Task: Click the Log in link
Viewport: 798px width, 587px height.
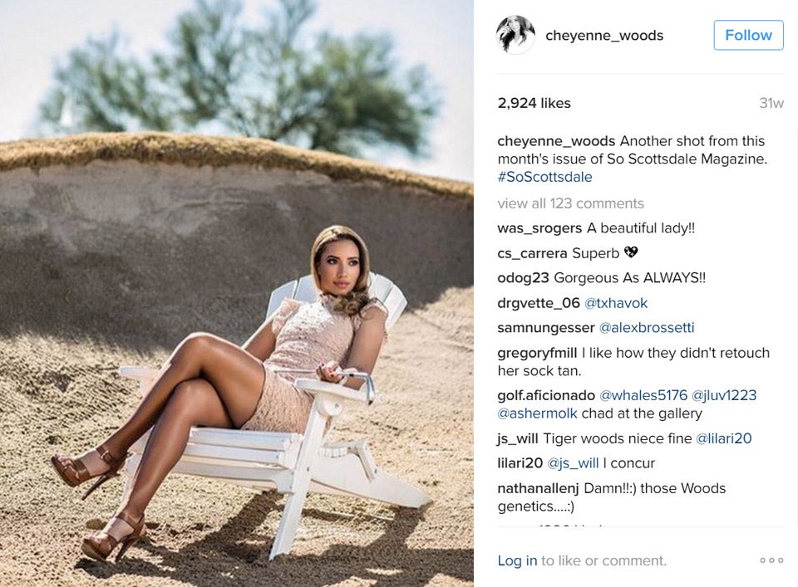Action: point(517,560)
